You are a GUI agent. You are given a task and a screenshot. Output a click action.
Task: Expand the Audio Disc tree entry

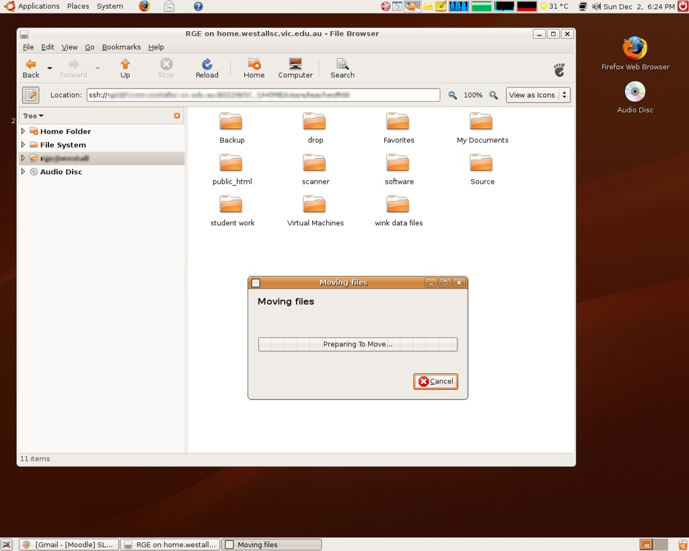(22, 172)
